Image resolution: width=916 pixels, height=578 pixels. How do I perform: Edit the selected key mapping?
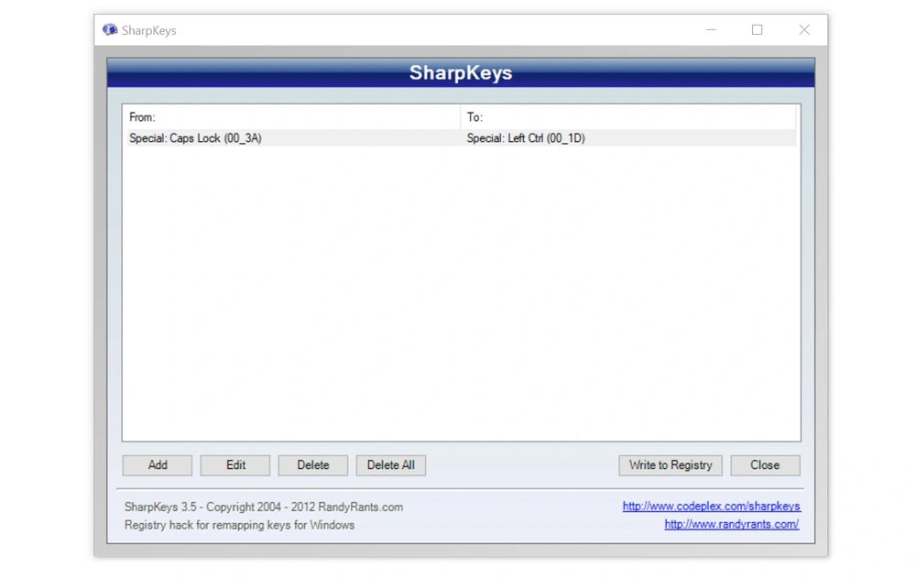tap(235, 465)
